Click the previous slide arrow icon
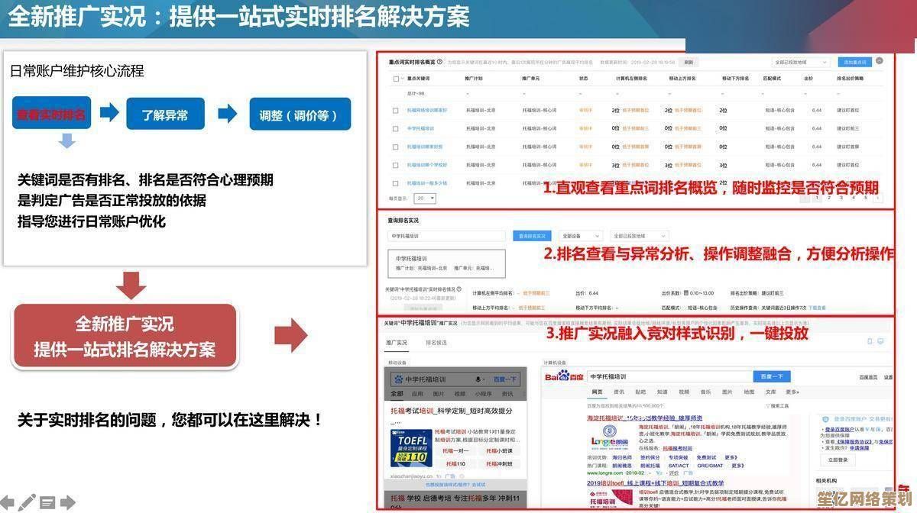 coord(8,502)
